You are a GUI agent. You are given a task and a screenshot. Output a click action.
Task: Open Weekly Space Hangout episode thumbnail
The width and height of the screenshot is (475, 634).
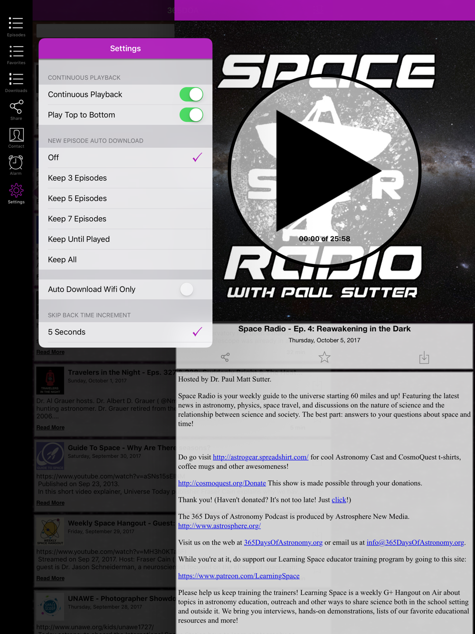pyautogui.click(x=50, y=531)
